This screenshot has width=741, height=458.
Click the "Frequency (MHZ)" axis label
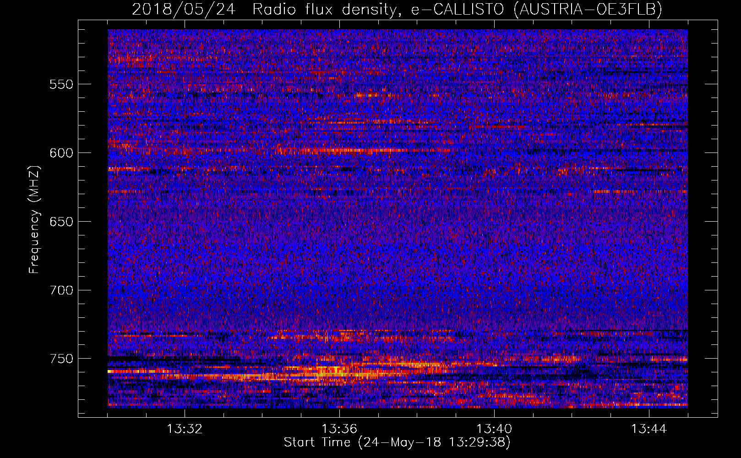pyautogui.click(x=34, y=219)
